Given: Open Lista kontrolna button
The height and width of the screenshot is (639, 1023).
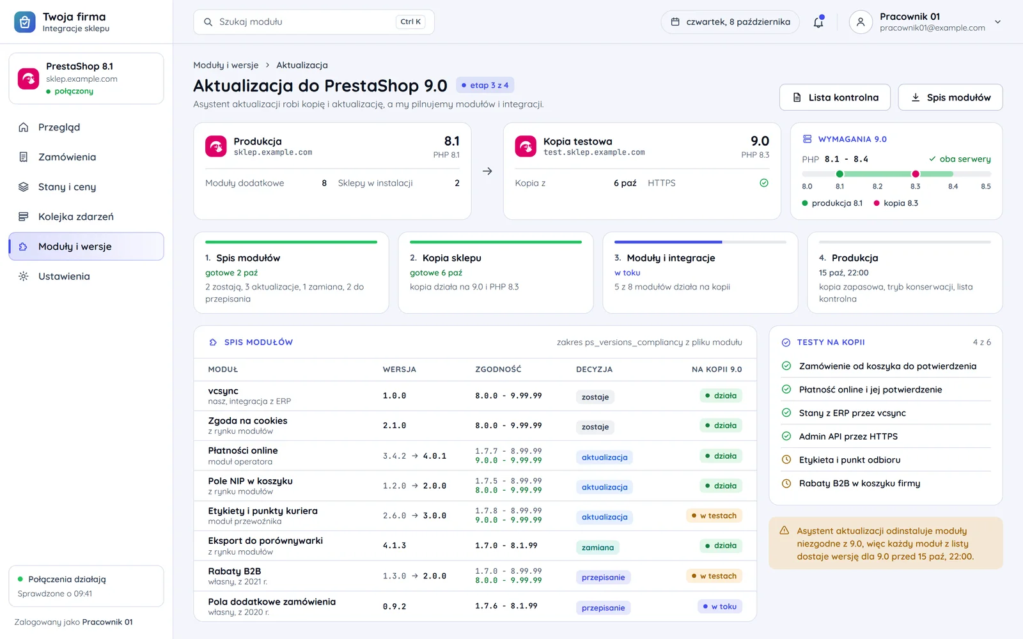Looking at the screenshot, I should (x=835, y=97).
